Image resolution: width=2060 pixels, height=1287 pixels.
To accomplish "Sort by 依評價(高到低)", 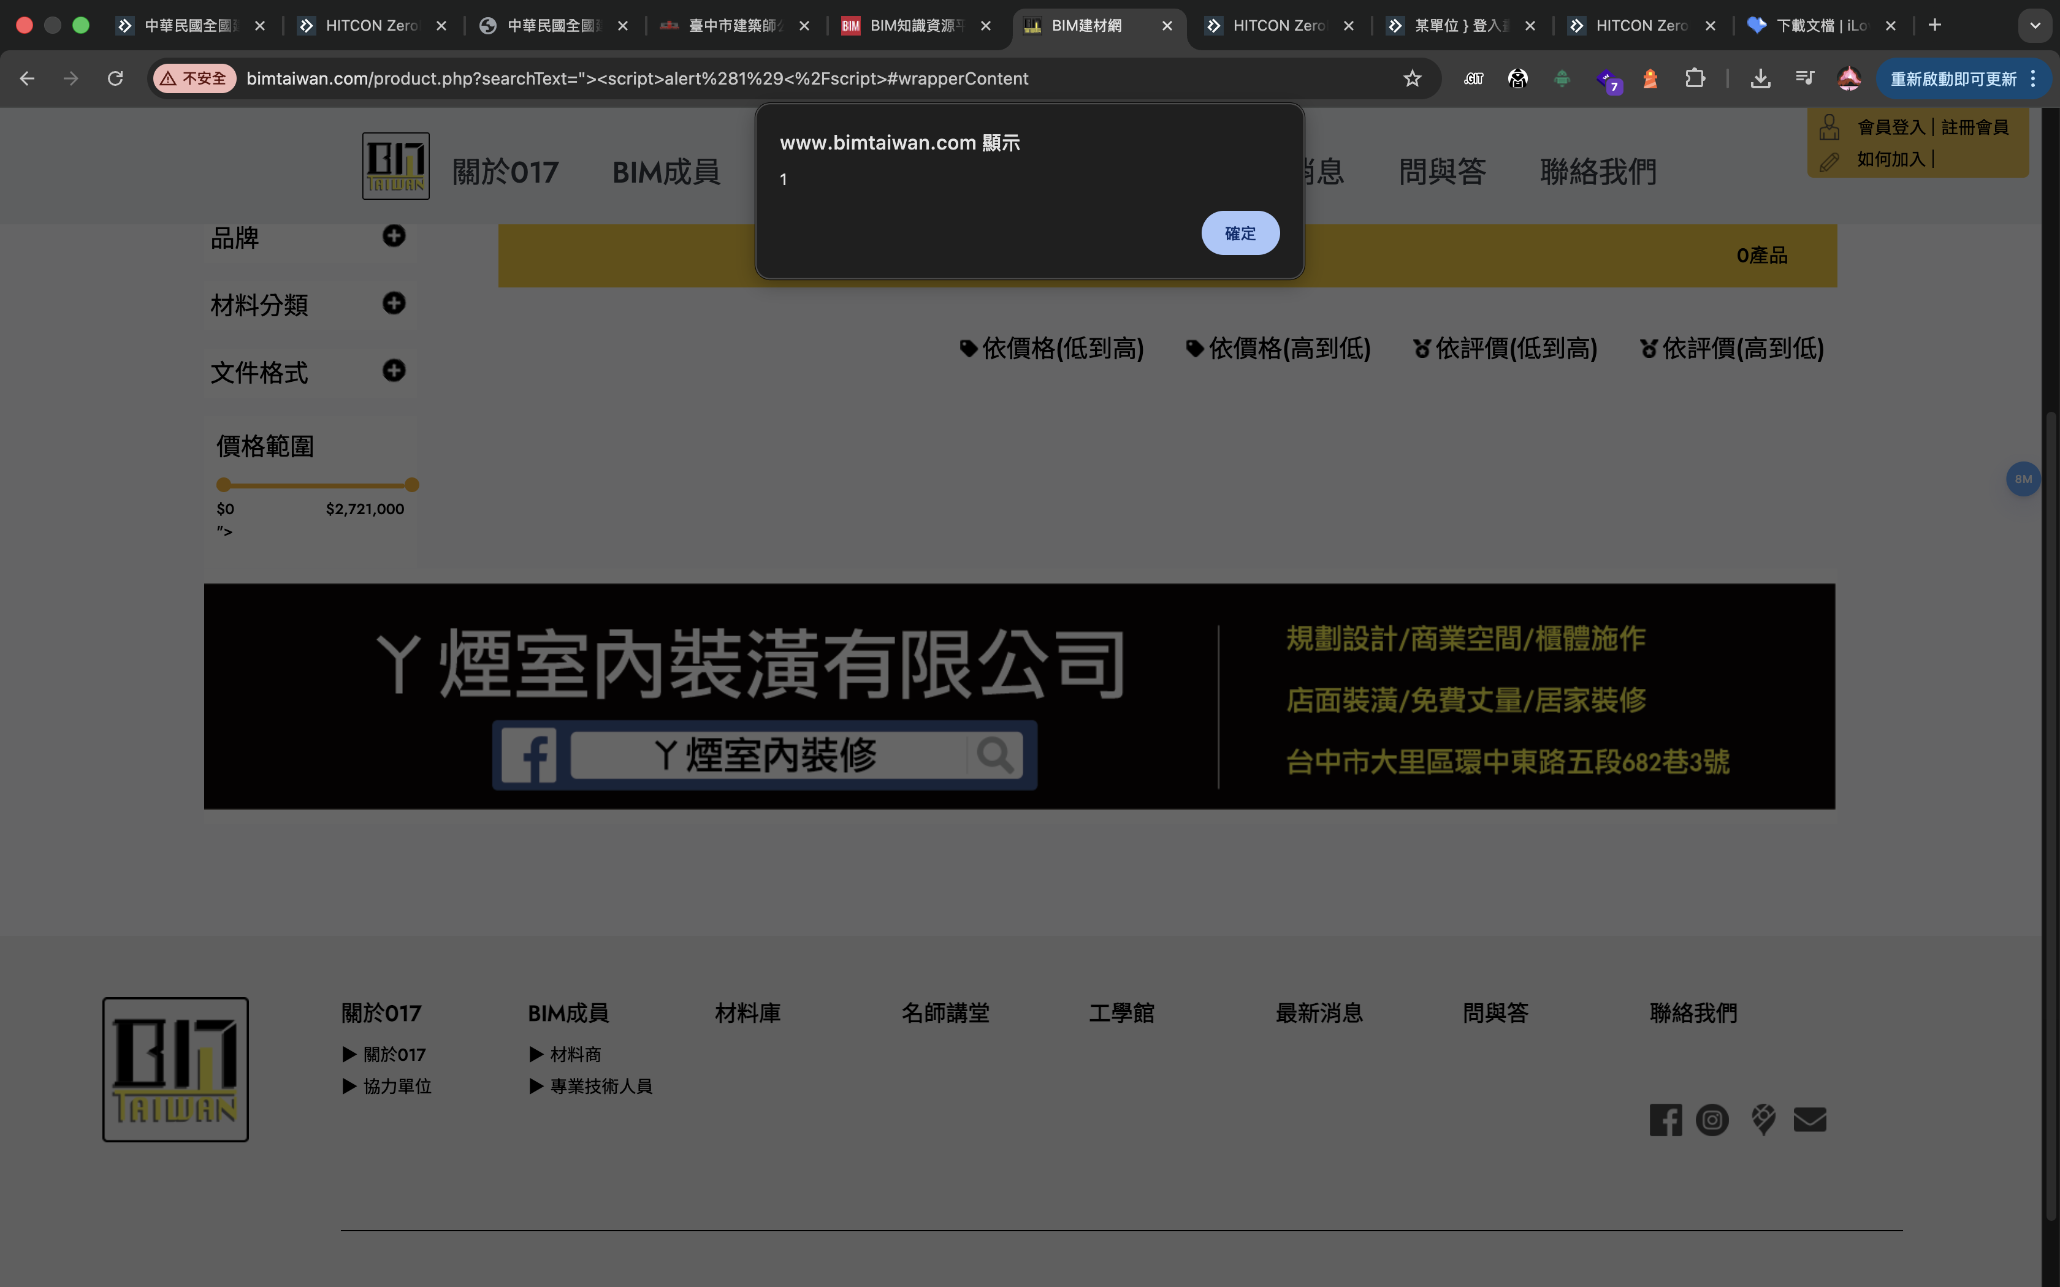I will click(x=1732, y=348).
